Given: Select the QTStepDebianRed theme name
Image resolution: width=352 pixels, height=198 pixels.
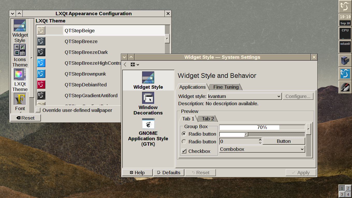Looking at the screenshot, I should click(86, 85).
